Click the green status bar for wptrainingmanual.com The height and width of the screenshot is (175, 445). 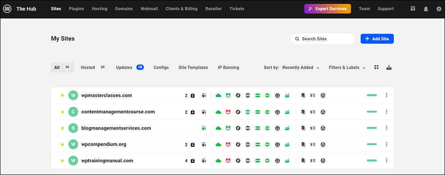(x=372, y=160)
